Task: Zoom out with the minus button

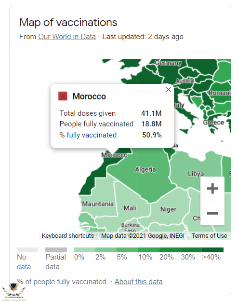Action: pos(212,213)
